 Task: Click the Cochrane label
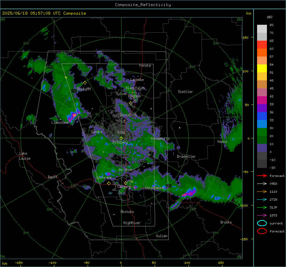tap(104, 177)
